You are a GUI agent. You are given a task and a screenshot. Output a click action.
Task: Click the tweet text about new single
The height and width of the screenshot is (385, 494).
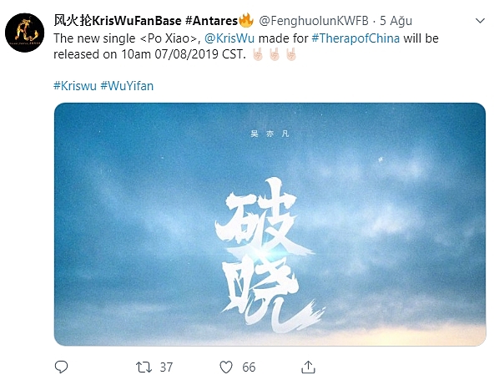pyautogui.click(x=246, y=47)
